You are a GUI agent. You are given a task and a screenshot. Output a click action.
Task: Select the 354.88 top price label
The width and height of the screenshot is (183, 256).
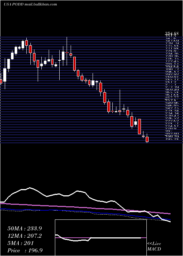point(172,34)
